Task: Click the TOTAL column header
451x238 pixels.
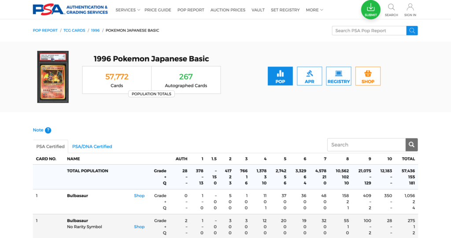Action: (408, 159)
